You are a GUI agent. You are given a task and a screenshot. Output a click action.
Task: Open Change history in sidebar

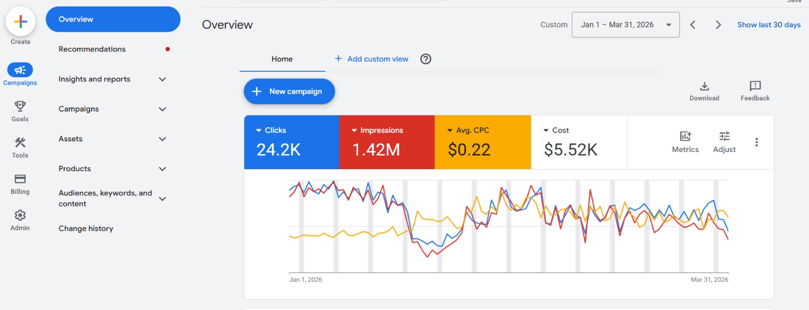point(86,229)
